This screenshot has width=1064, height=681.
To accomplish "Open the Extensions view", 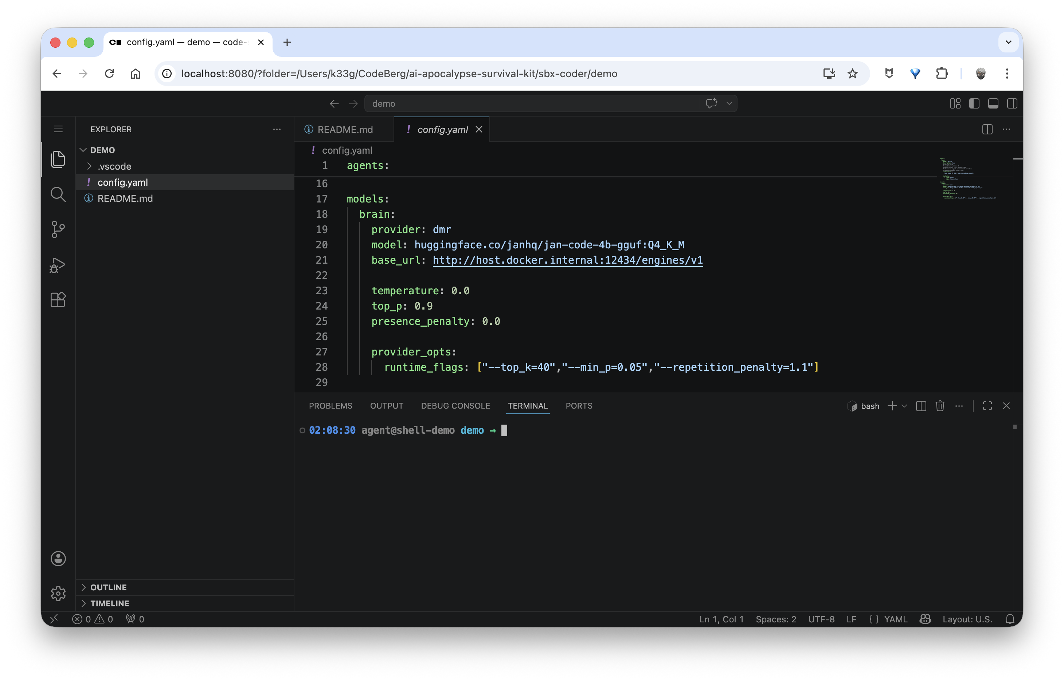I will [58, 299].
